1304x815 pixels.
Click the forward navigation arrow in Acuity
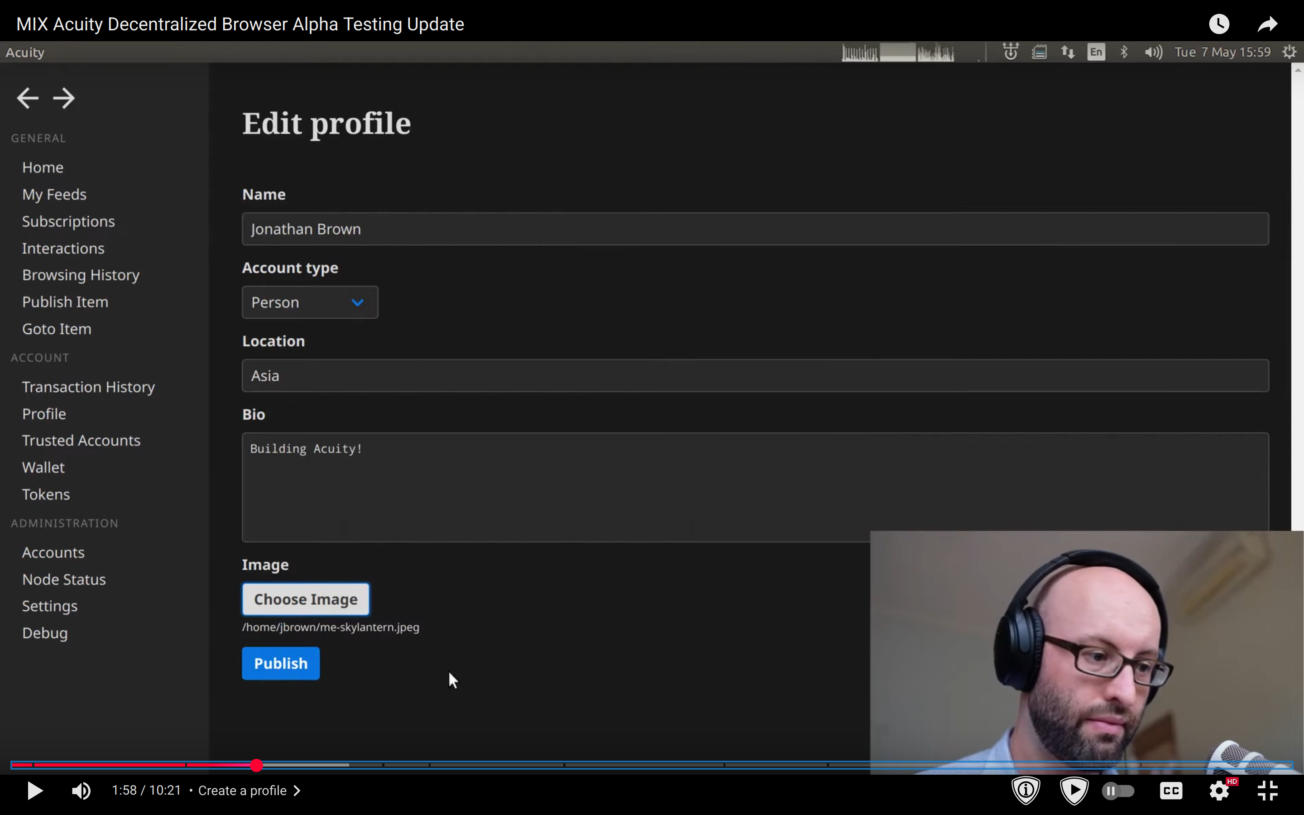tap(64, 98)
